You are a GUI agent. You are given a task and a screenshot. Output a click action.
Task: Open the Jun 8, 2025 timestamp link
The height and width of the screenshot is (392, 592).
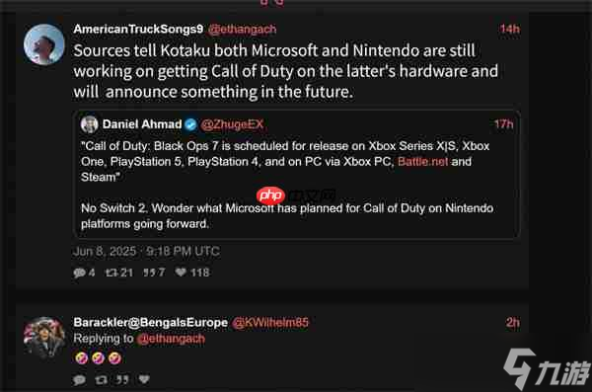(146, 252)
